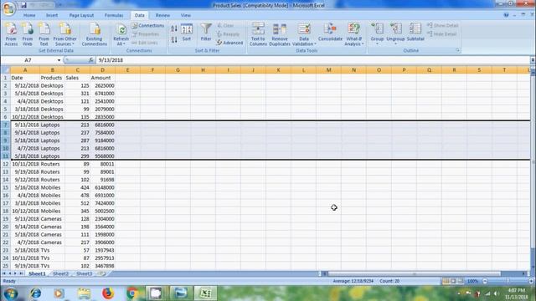The height and width of the screenshot is (301, 536).
Task: Click the Subtotal button
Action: point(415,32)
